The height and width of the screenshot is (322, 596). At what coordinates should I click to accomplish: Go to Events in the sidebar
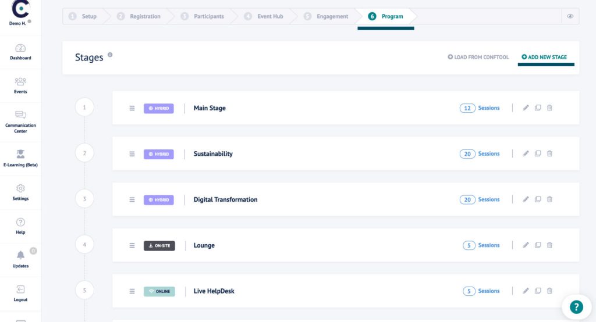coord(20,86)
